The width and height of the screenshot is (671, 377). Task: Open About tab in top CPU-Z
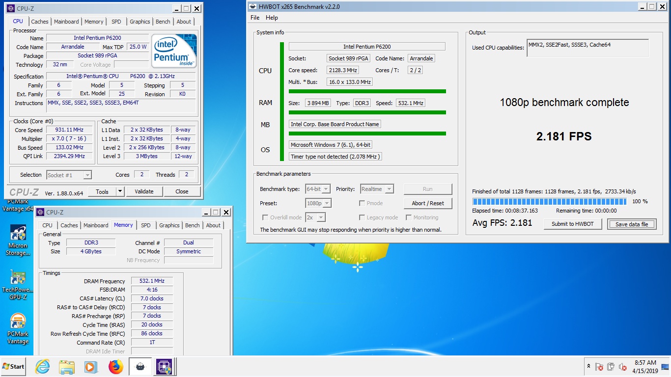click(184, 22)
